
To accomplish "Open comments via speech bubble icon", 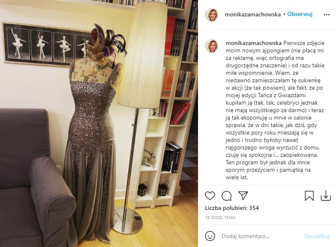I will [226, 196].
